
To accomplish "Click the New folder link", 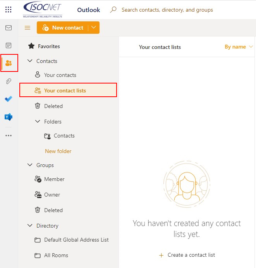I will point(58,151).
